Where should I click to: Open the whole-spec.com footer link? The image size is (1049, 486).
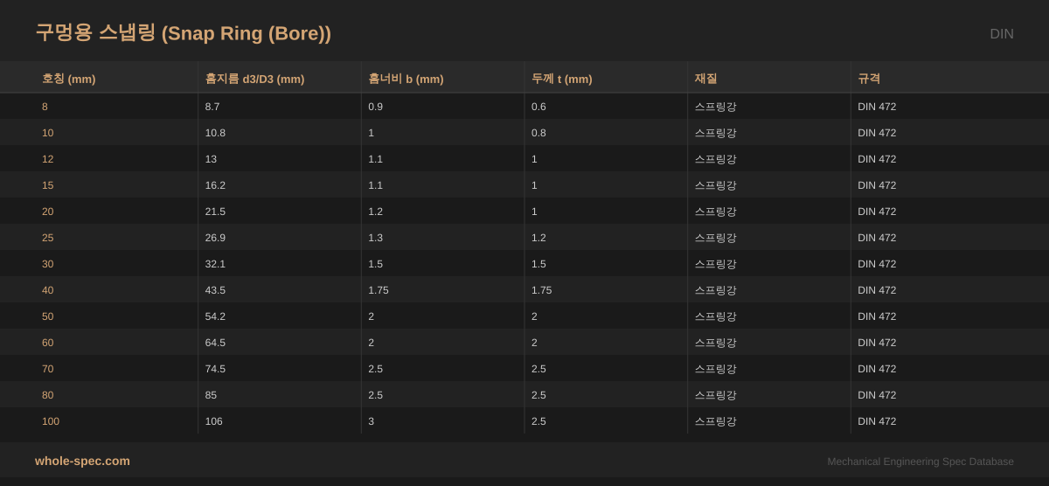pyautogui.click(x=82, y=461)
